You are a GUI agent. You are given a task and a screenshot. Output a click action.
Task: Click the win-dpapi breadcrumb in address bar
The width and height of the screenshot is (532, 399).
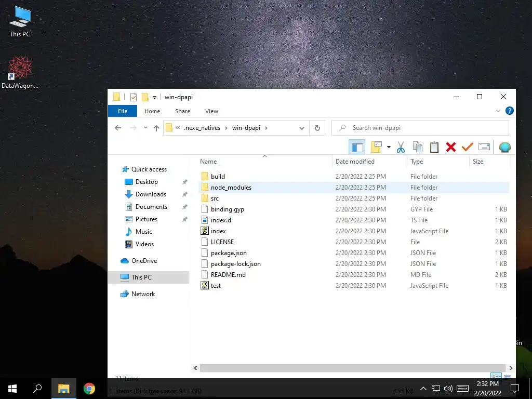246,128
